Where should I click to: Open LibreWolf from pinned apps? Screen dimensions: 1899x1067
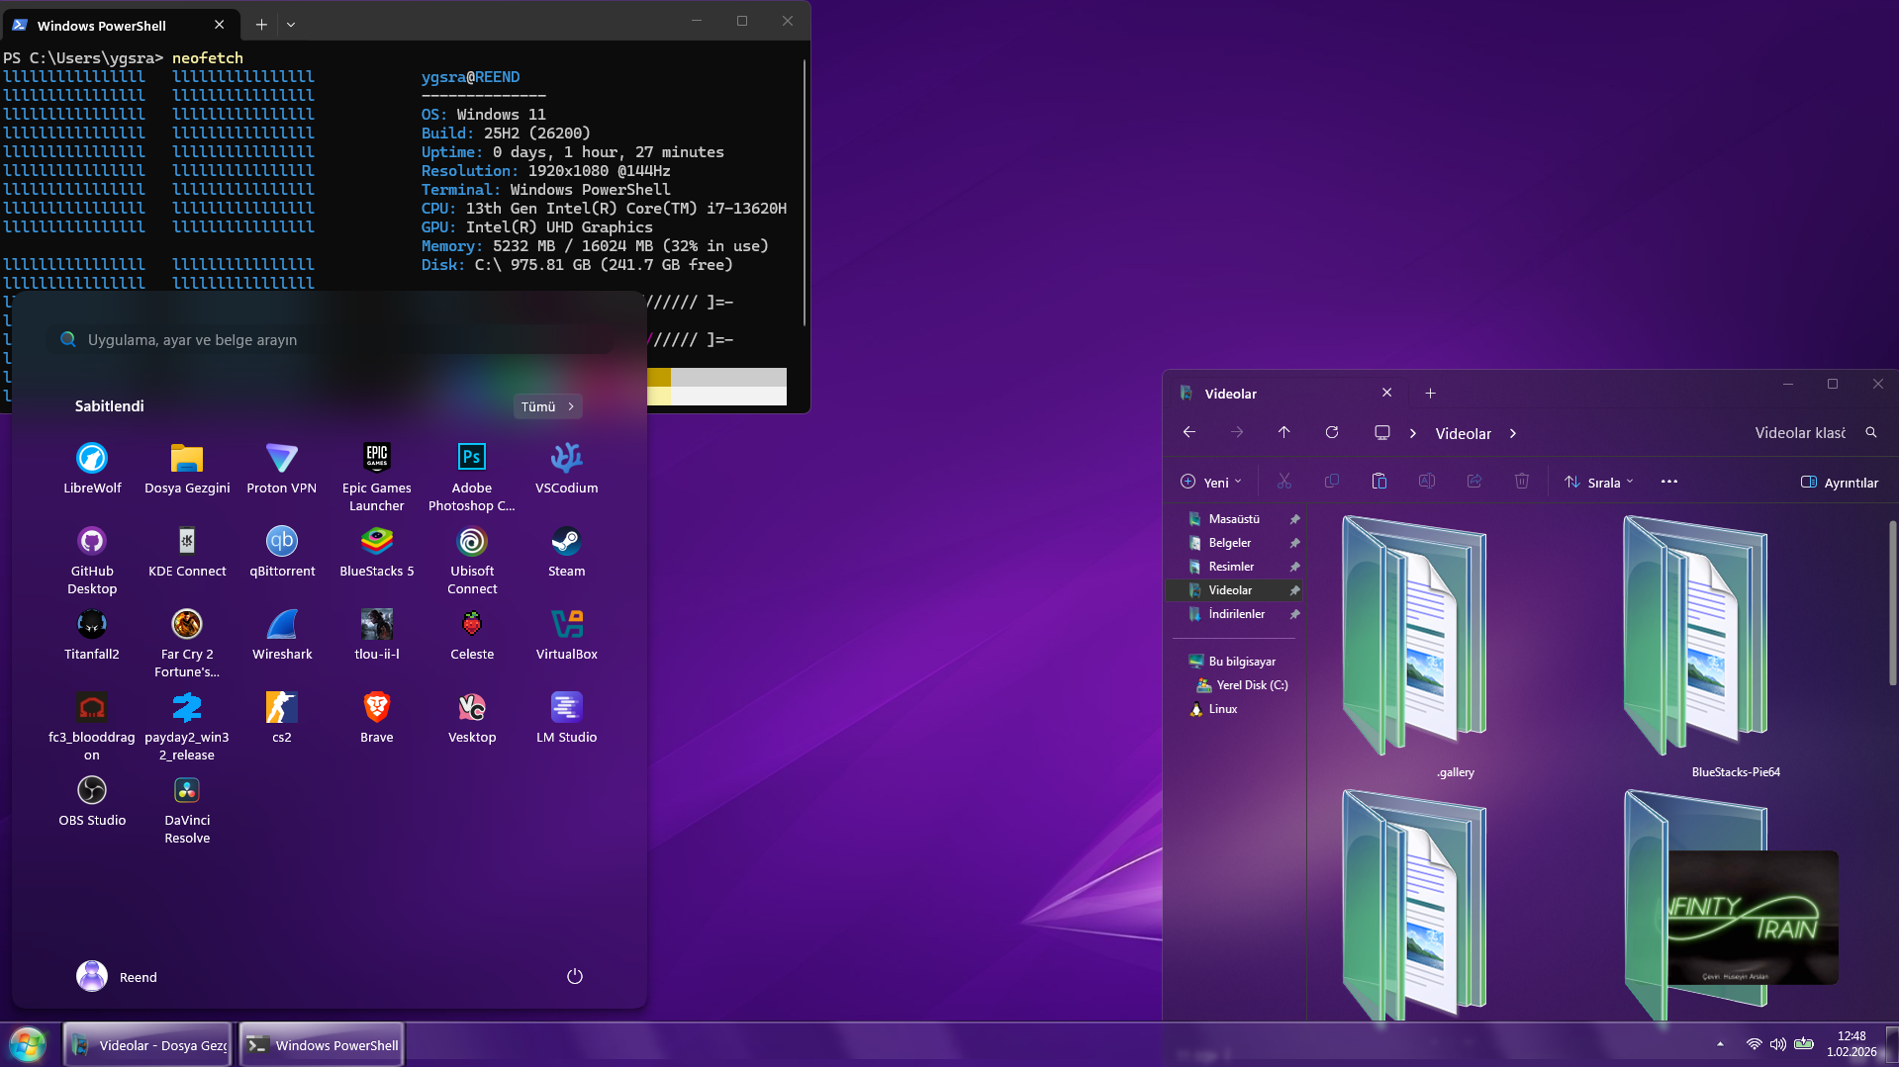tap(92, 468)
